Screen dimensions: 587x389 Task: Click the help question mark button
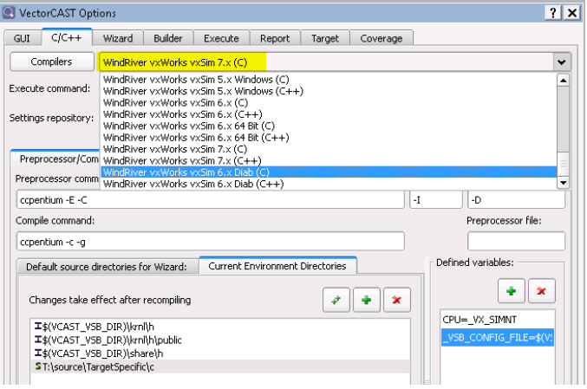[x=553, y=13]
